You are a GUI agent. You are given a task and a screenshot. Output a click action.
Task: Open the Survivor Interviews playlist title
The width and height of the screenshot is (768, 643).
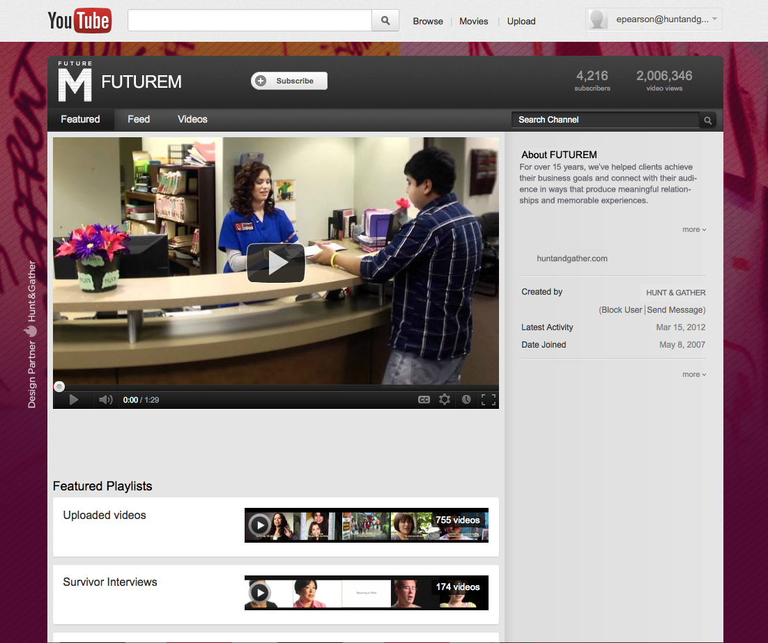click(110, 582)
